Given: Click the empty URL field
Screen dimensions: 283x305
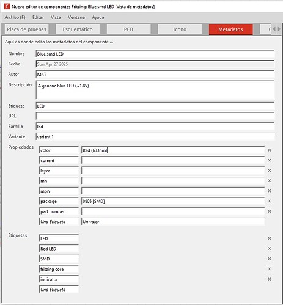Looking at the screenshot, I should coord(155,116).
